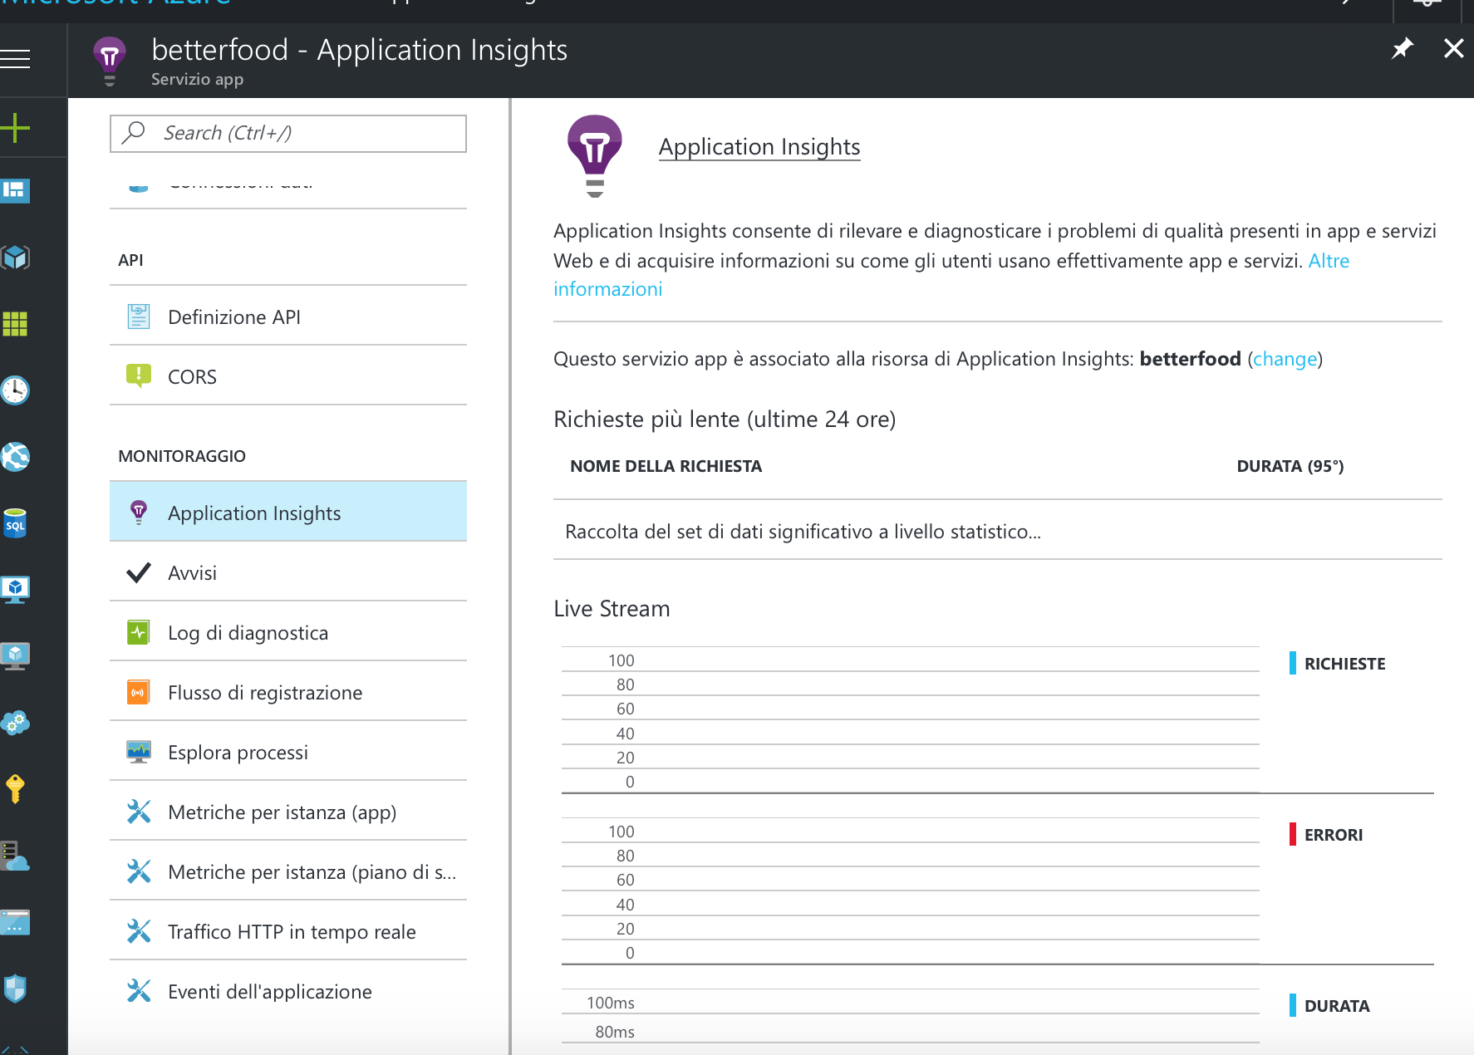Click the change link next to betterfood
1474x1055 pixels.
pos(1285,359)
